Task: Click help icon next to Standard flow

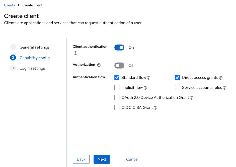Action: click(x=149, y=78)
